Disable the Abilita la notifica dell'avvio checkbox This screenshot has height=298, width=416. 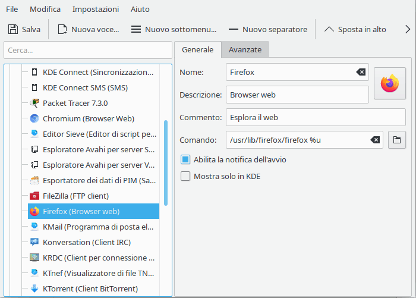[x=185, y=159]
